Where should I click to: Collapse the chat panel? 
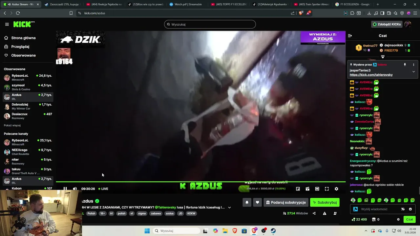click(350, 36)
